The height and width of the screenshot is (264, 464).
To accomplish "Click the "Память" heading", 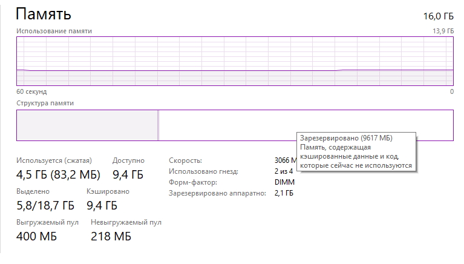I will [44, 13].
